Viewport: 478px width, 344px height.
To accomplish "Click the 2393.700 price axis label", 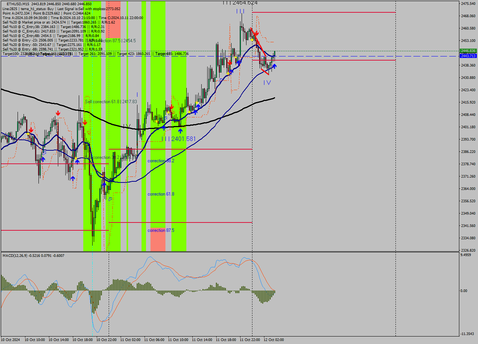I will (468, 139).
